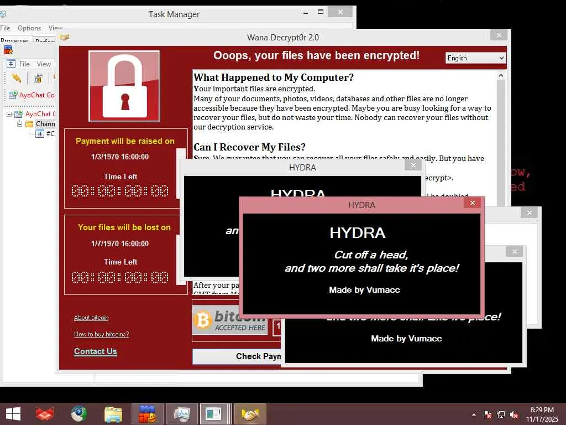
Task: Click the mIRC logo icon under Task Manager tabs
Action: pos(8,50)
